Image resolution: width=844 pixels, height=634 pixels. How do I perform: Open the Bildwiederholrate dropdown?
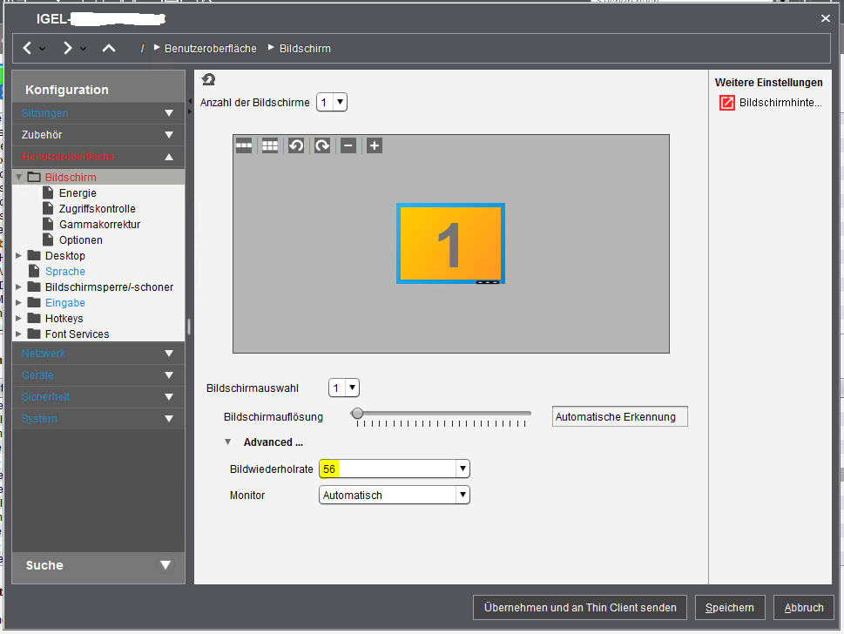pyautogui.click(x=463, y=469)
